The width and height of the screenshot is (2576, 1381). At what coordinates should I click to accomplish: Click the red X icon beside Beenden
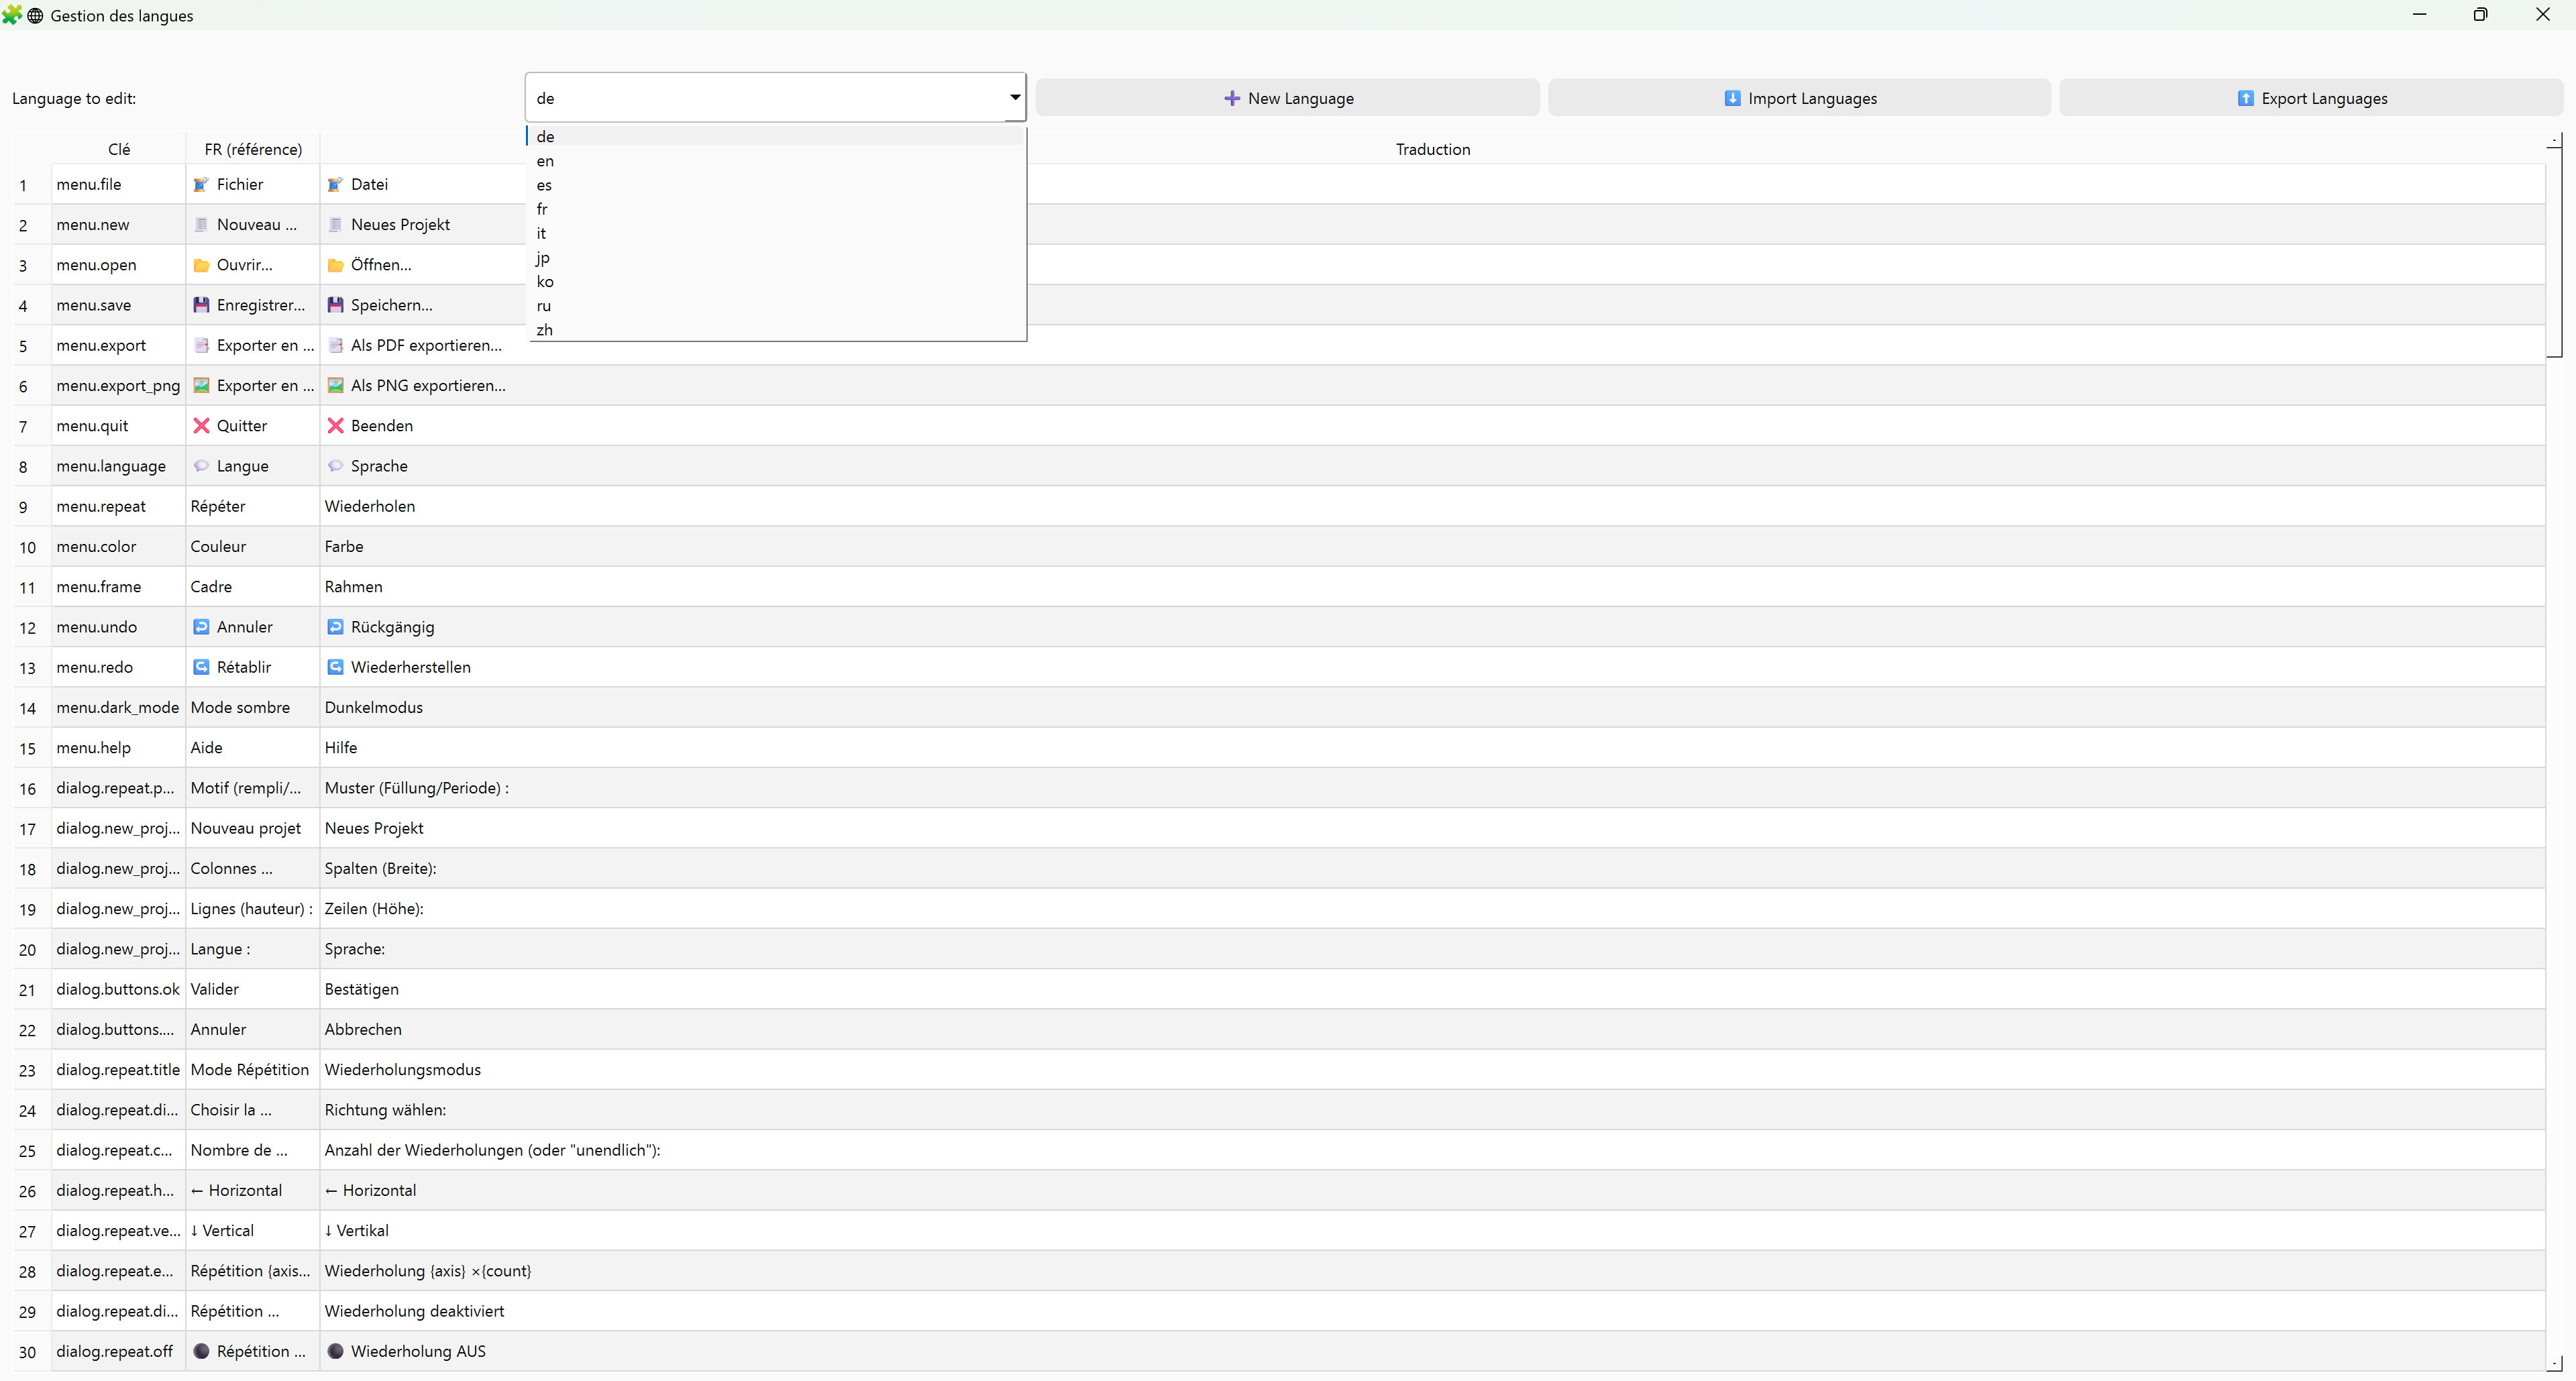coord(335,425)
